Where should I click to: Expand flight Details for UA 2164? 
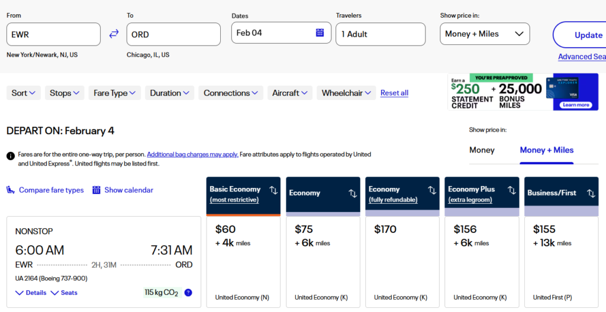click(x=31, y=292)
